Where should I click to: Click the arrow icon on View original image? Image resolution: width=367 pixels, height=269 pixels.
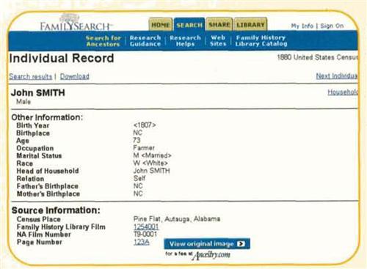(241, 244)
